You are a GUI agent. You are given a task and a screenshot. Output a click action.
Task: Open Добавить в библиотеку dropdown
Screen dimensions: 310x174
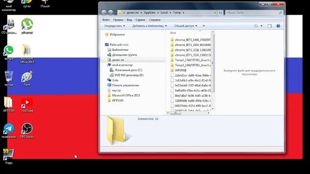click(x=150, y=26)
